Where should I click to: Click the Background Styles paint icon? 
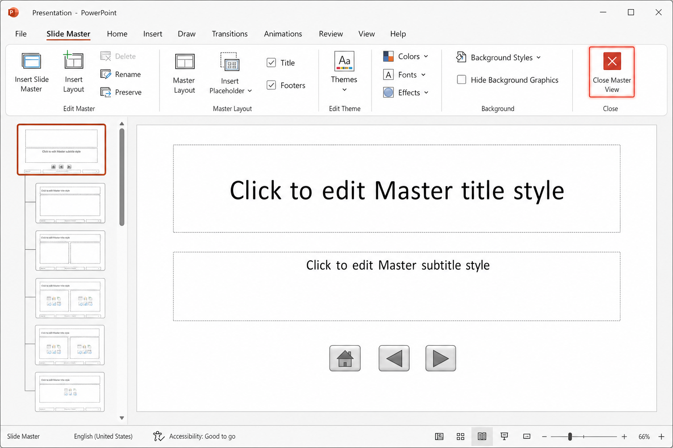(x=461, y=57)
